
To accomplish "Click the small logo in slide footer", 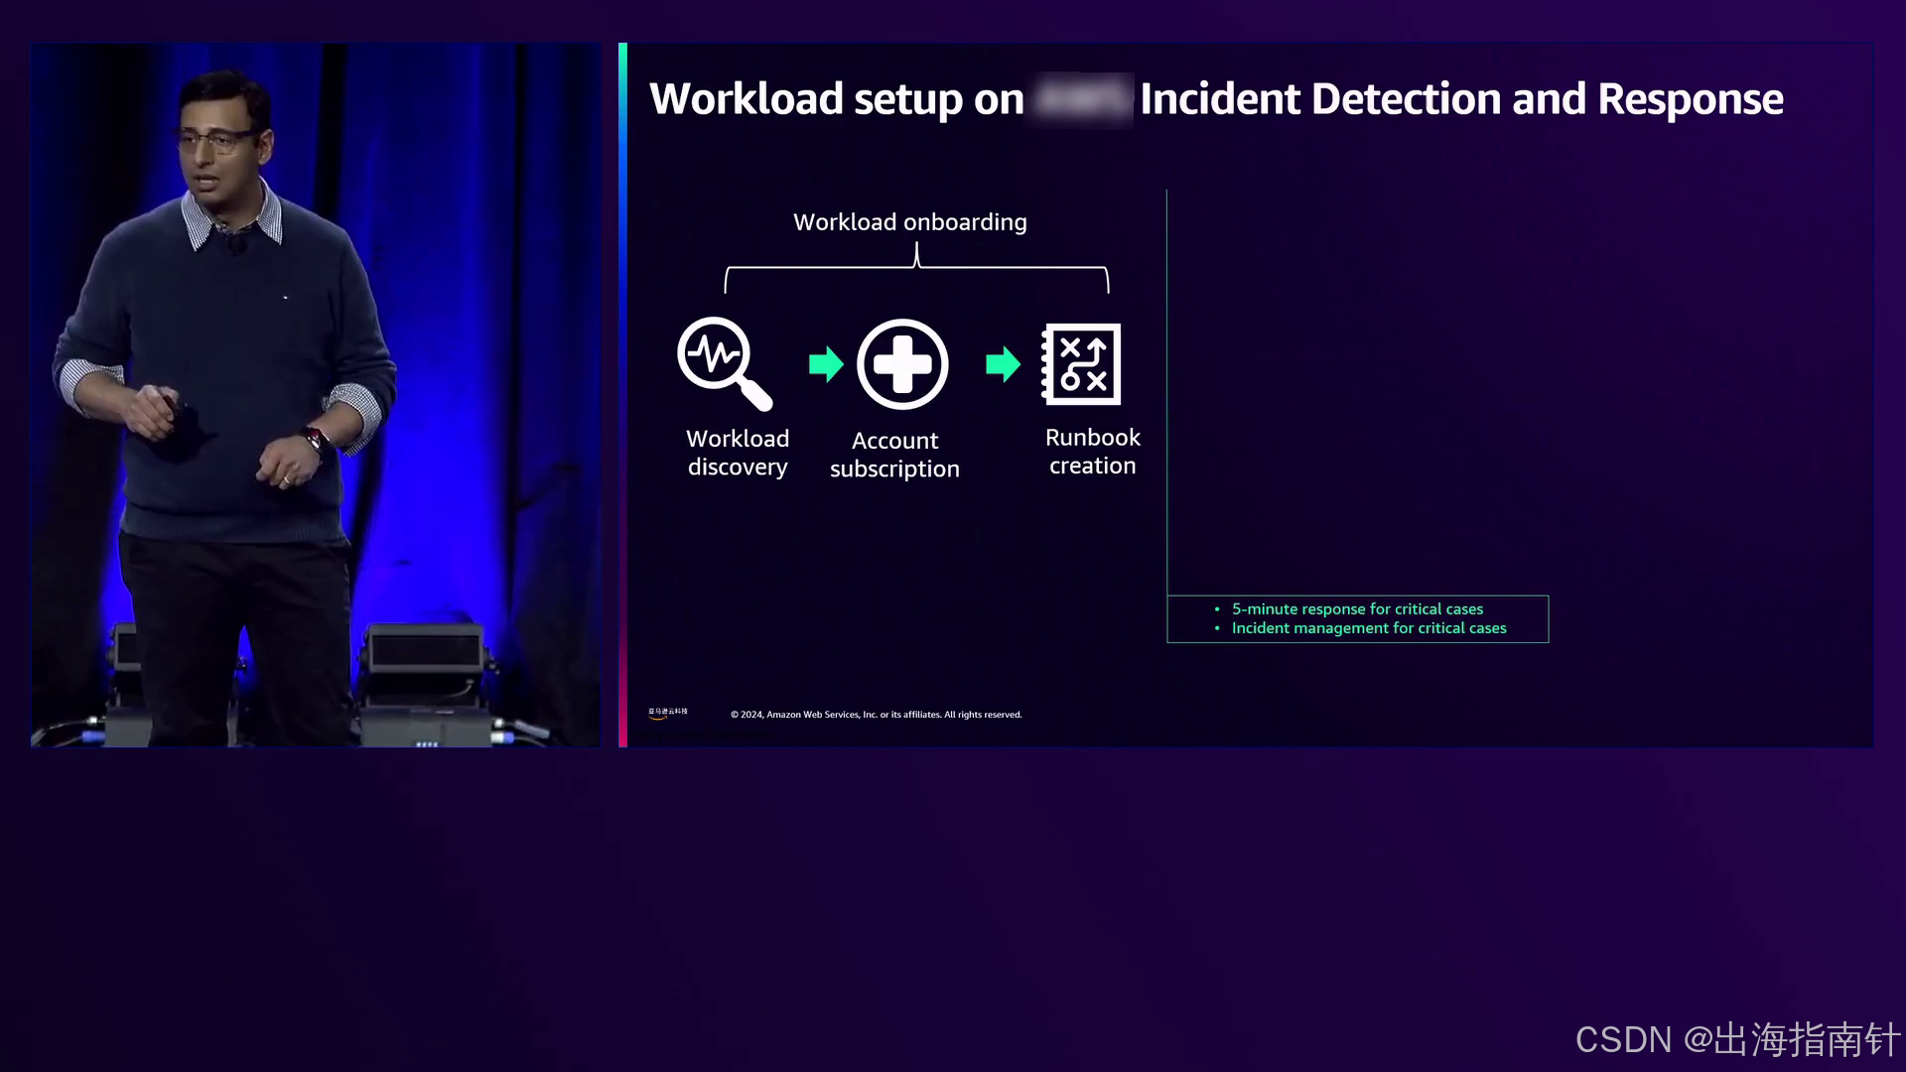I will pos(668,713).
